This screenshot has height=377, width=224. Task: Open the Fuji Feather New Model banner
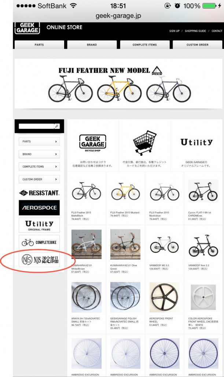(x=118, y=84)
